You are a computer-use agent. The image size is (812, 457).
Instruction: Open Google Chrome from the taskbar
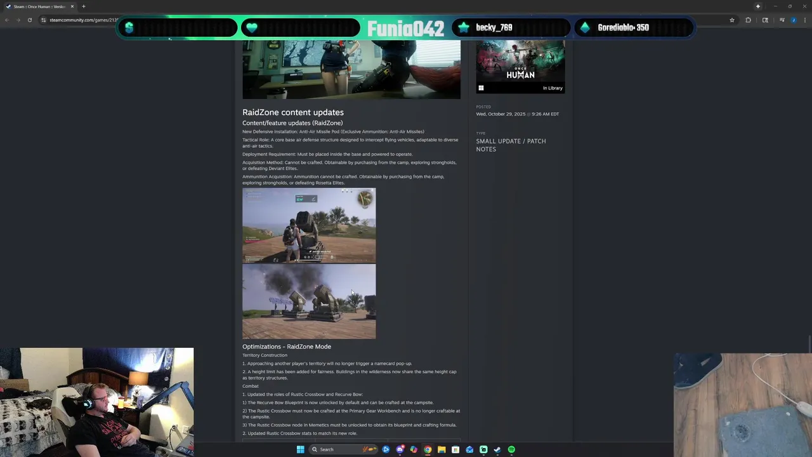tap(428, 449)
